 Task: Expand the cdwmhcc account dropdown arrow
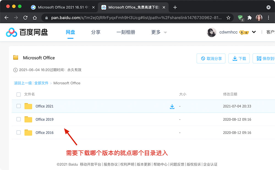[x=254, y=32]
